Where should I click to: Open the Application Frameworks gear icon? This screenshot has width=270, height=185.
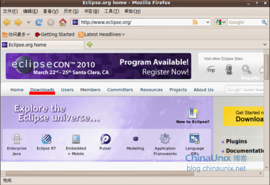165,139
